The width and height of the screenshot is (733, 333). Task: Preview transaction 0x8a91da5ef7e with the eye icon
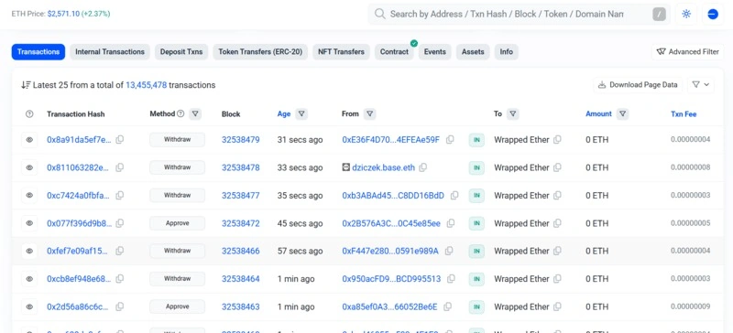(29, 140)
